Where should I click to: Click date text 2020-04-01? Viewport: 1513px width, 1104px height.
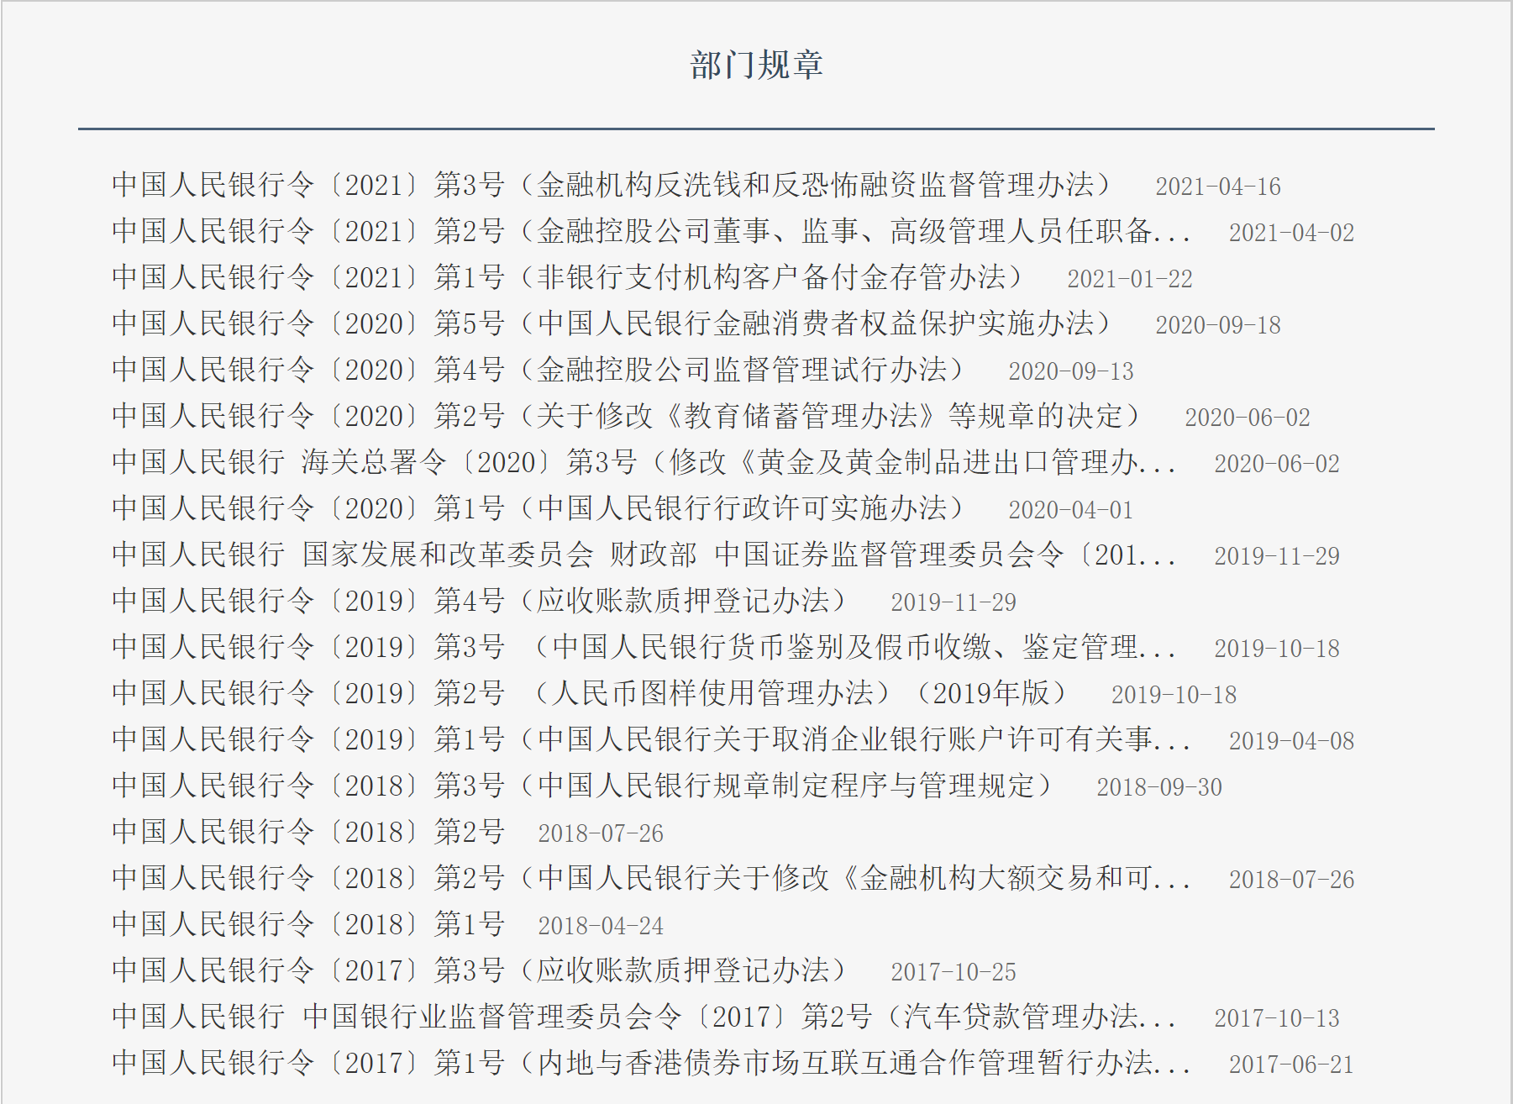[1071, 510]
